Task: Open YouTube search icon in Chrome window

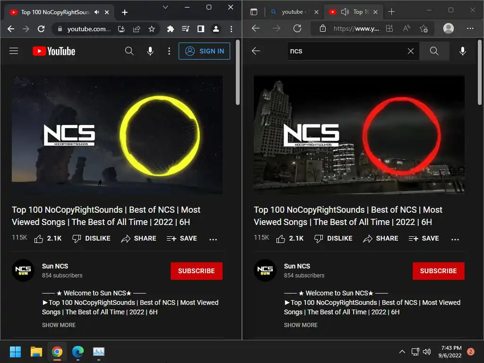Action: [130, 51]
